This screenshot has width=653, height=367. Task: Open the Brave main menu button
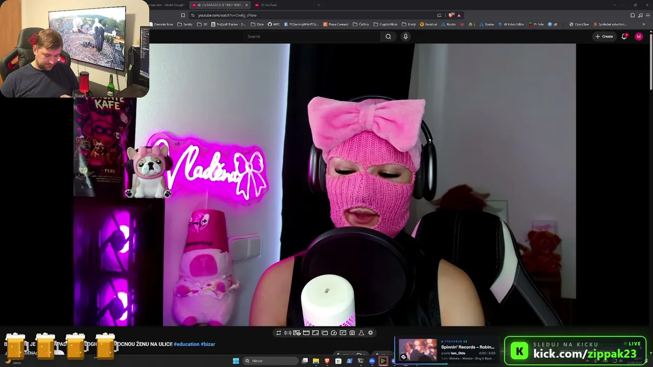[647, 15]
